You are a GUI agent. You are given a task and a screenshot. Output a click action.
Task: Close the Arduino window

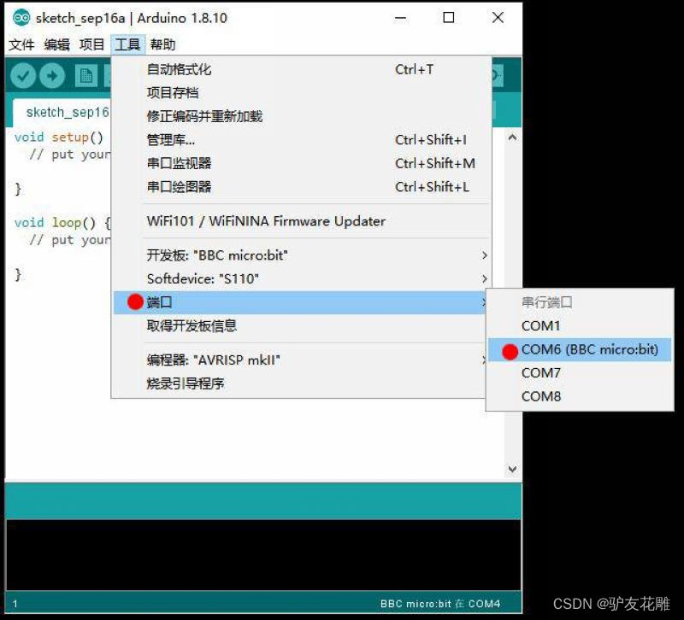(498, 18)
